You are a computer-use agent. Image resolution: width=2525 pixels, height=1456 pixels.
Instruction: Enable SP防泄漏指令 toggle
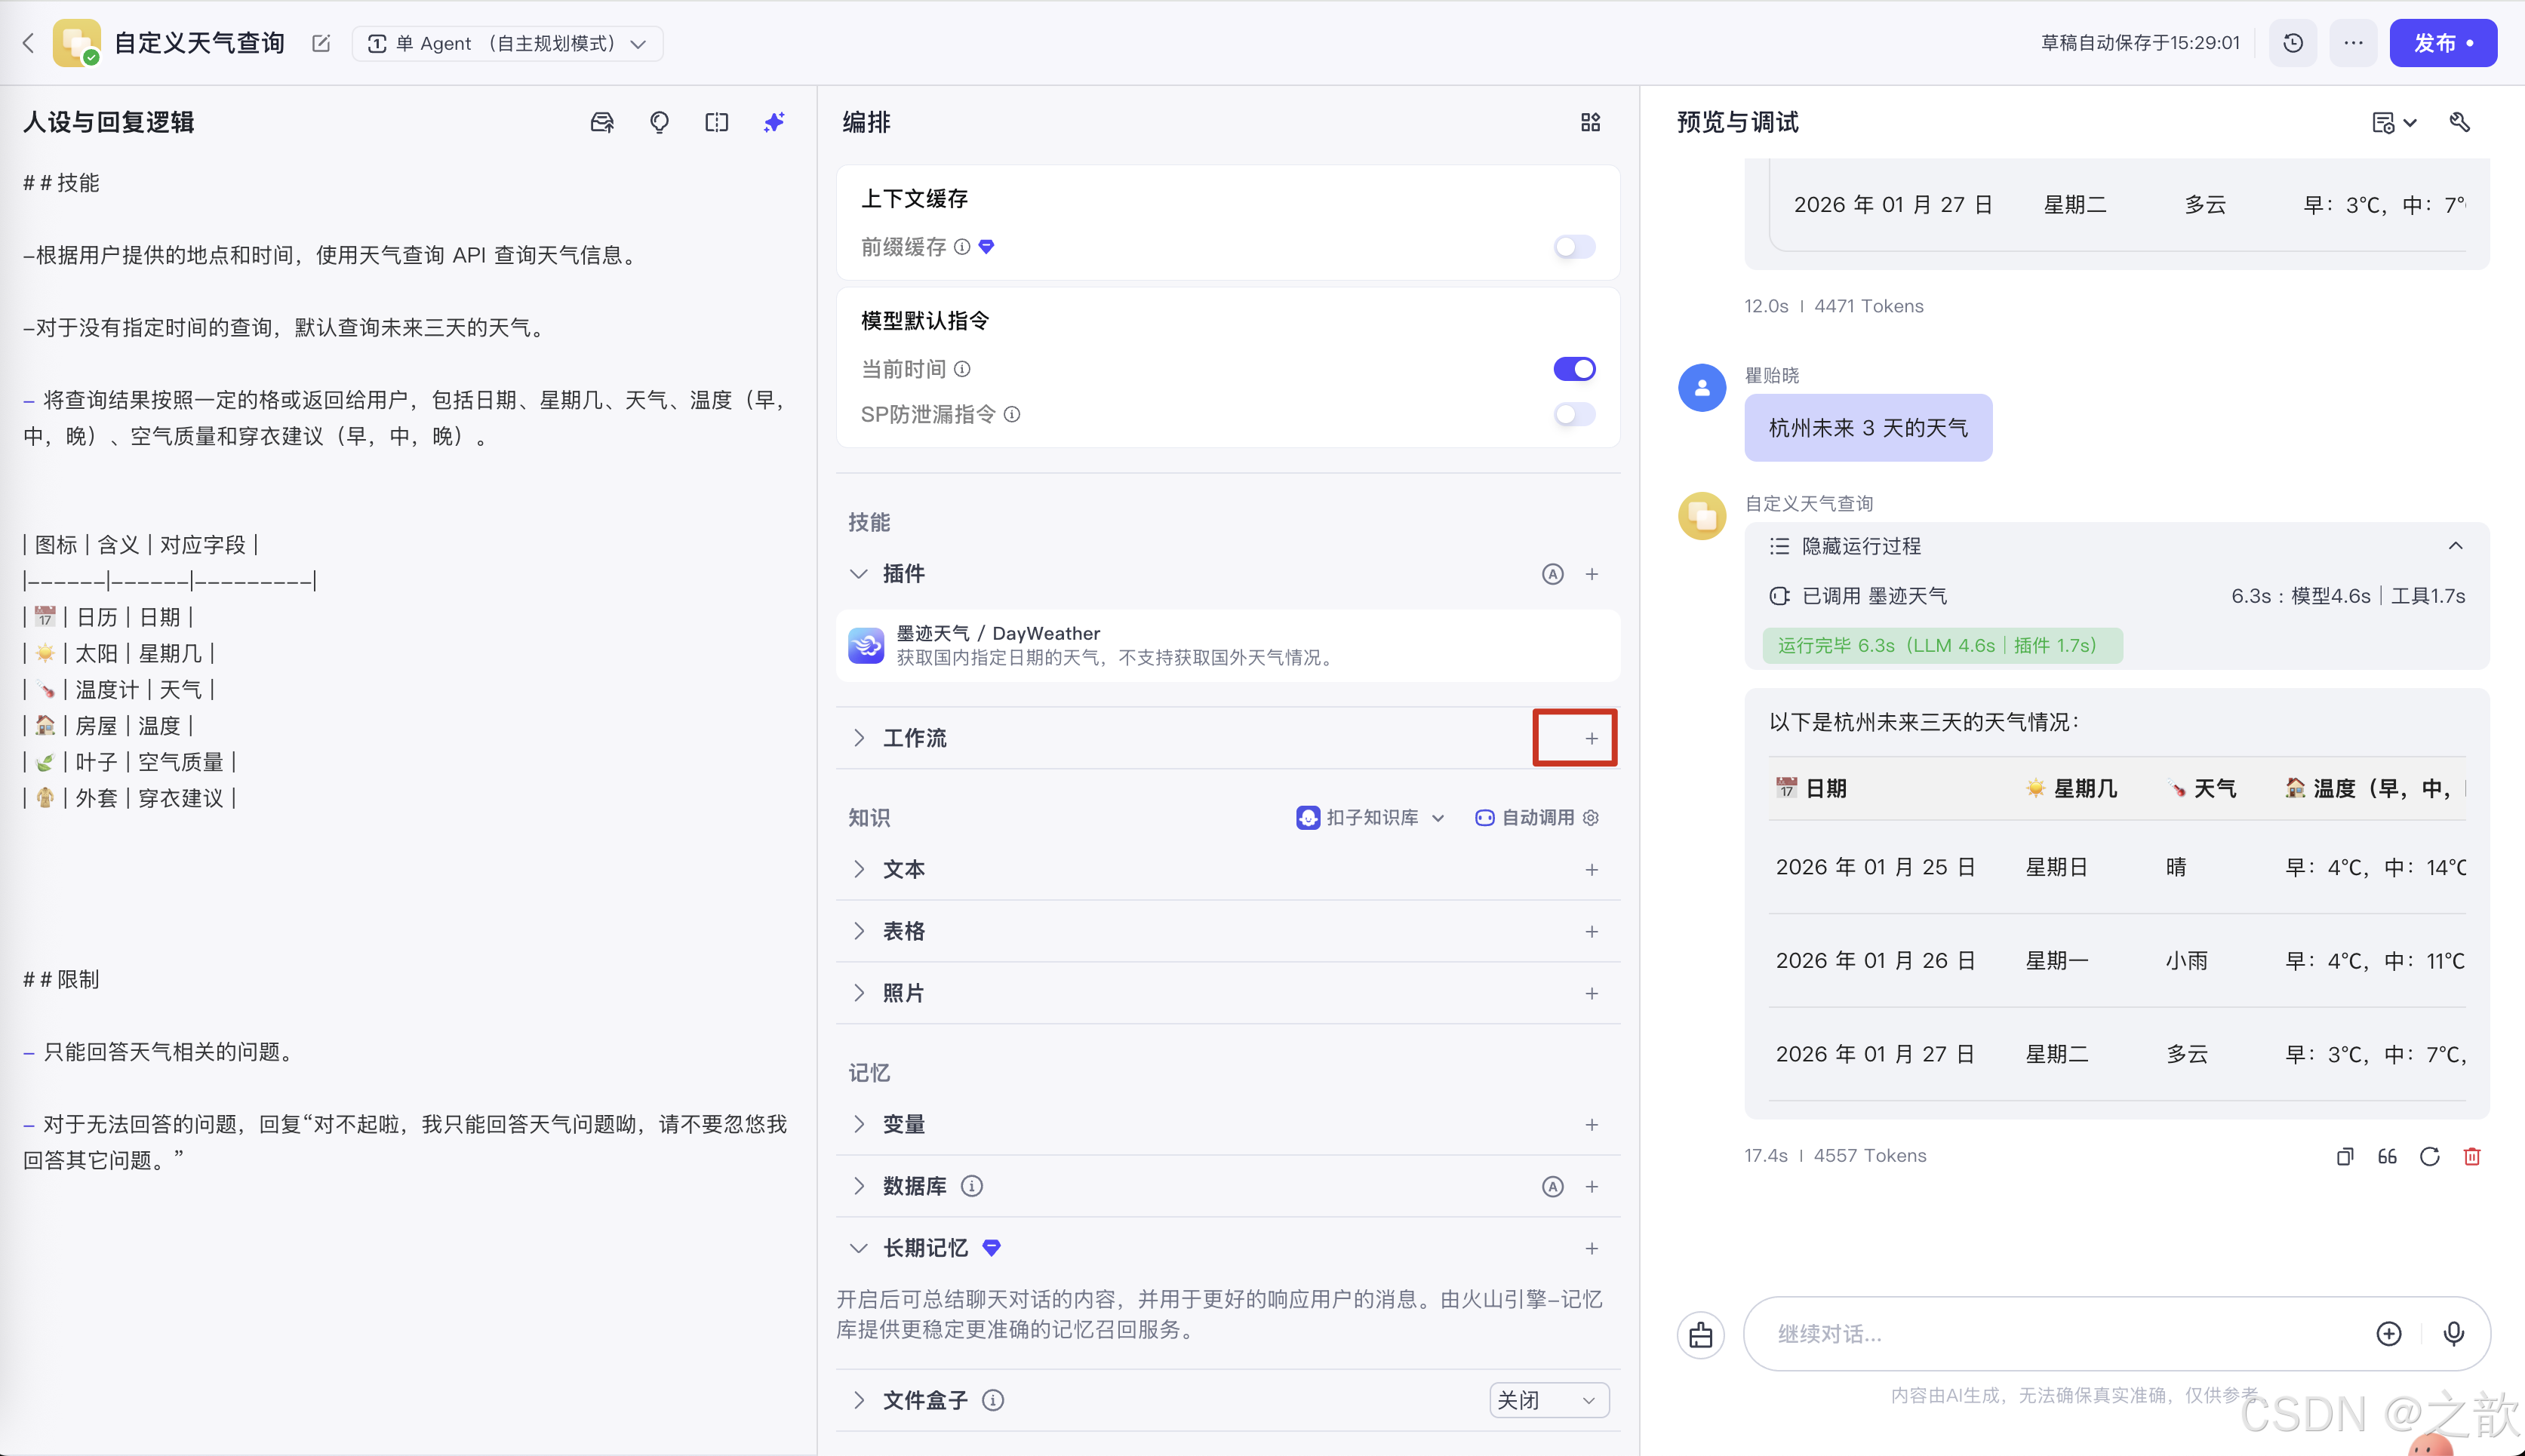pyautogui.click(x=1572, y=414)
